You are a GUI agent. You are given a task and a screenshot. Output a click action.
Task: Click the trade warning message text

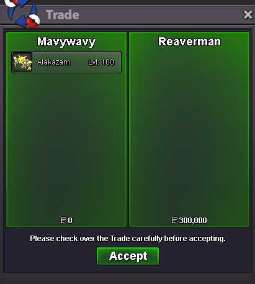tap(128, 239)
